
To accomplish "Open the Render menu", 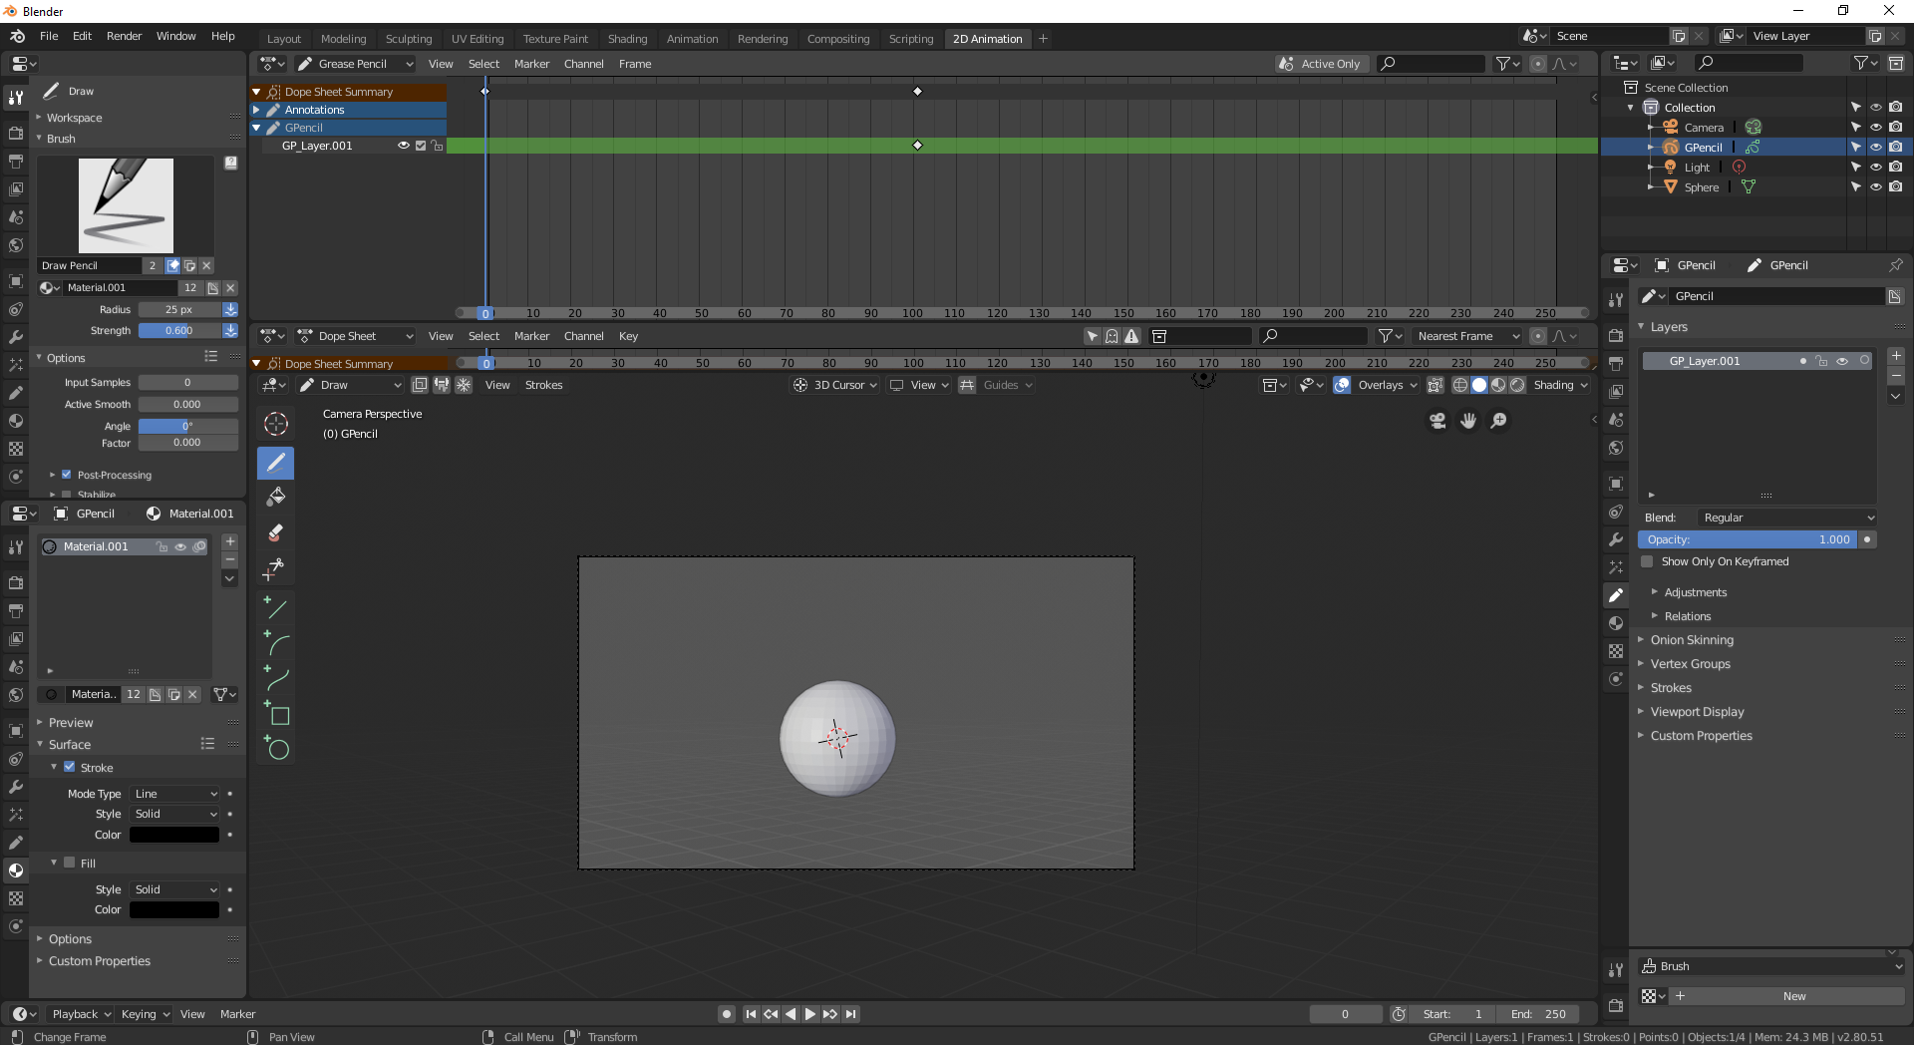I will tap(124, 36).
